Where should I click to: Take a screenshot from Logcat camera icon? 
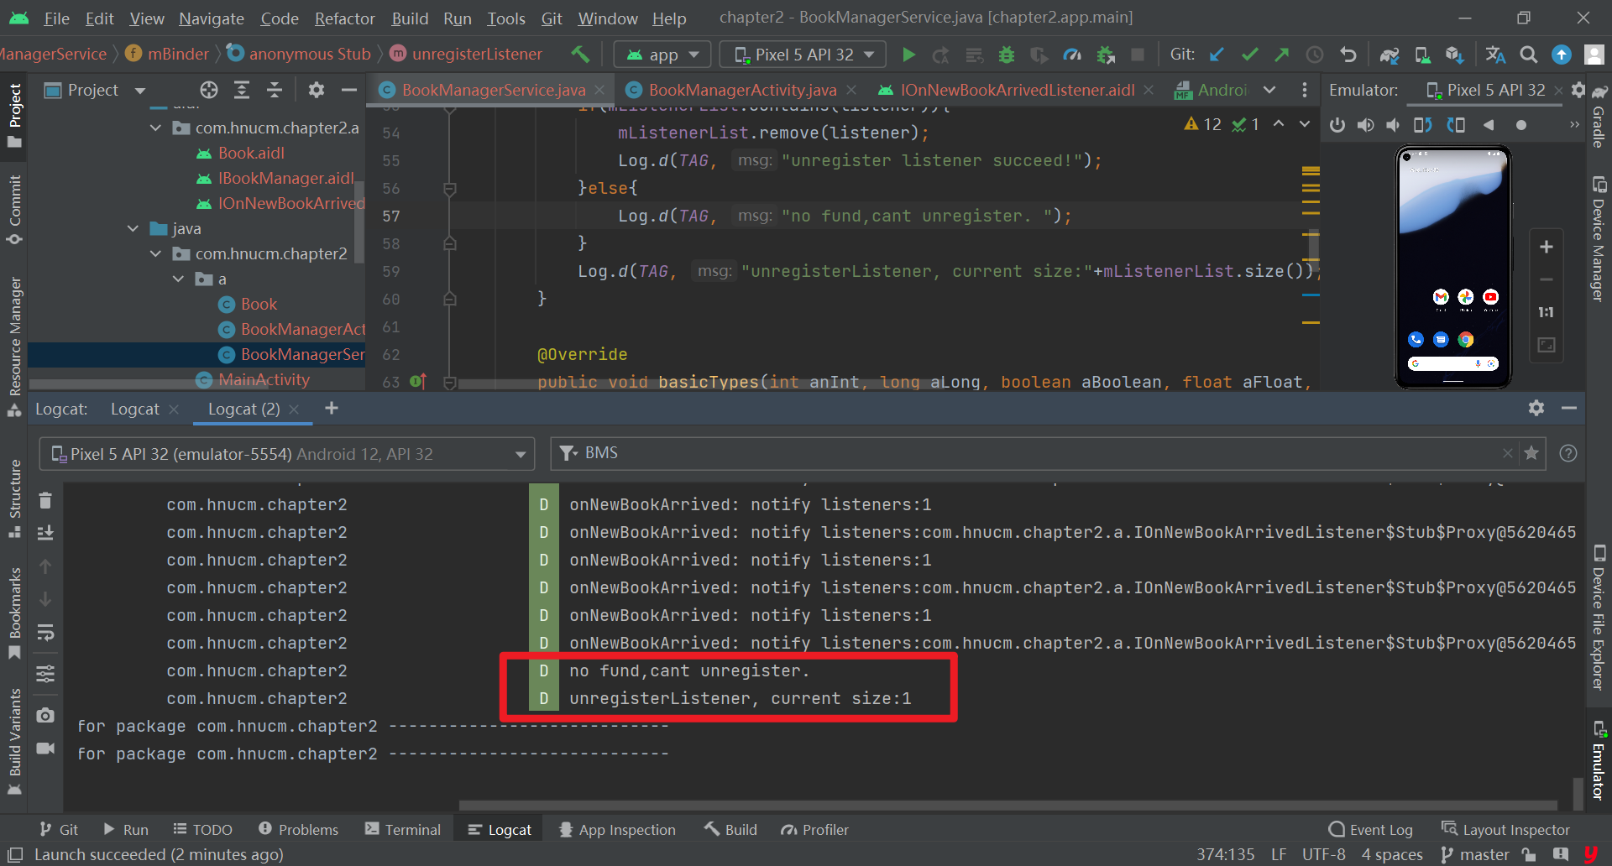click(x=45, y=715)
